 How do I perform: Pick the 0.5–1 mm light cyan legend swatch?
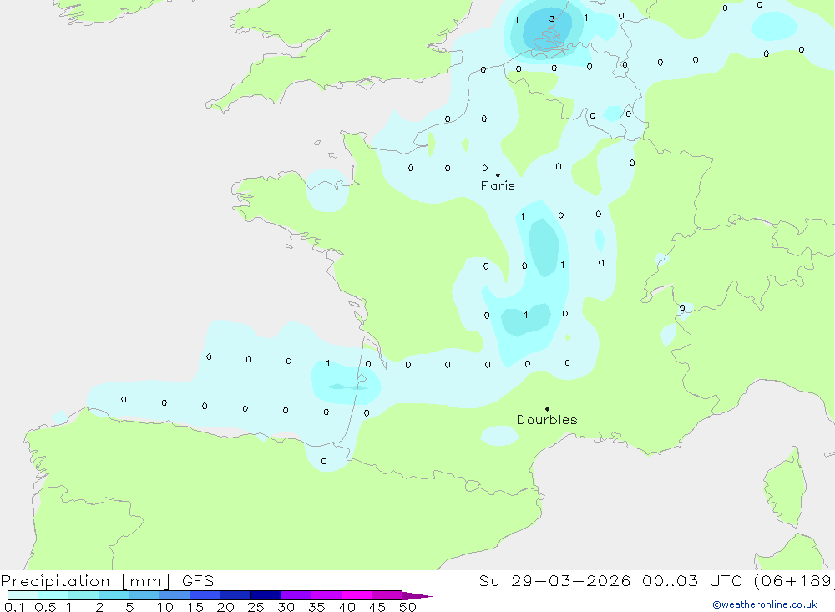coord(53,595)
